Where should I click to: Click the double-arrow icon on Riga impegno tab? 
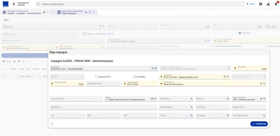tap(86, 12)
